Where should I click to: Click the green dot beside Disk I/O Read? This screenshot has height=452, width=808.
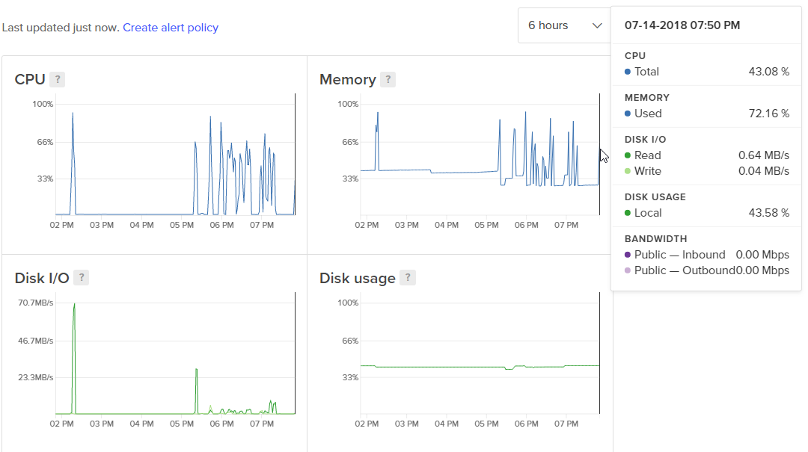[628, 155]
